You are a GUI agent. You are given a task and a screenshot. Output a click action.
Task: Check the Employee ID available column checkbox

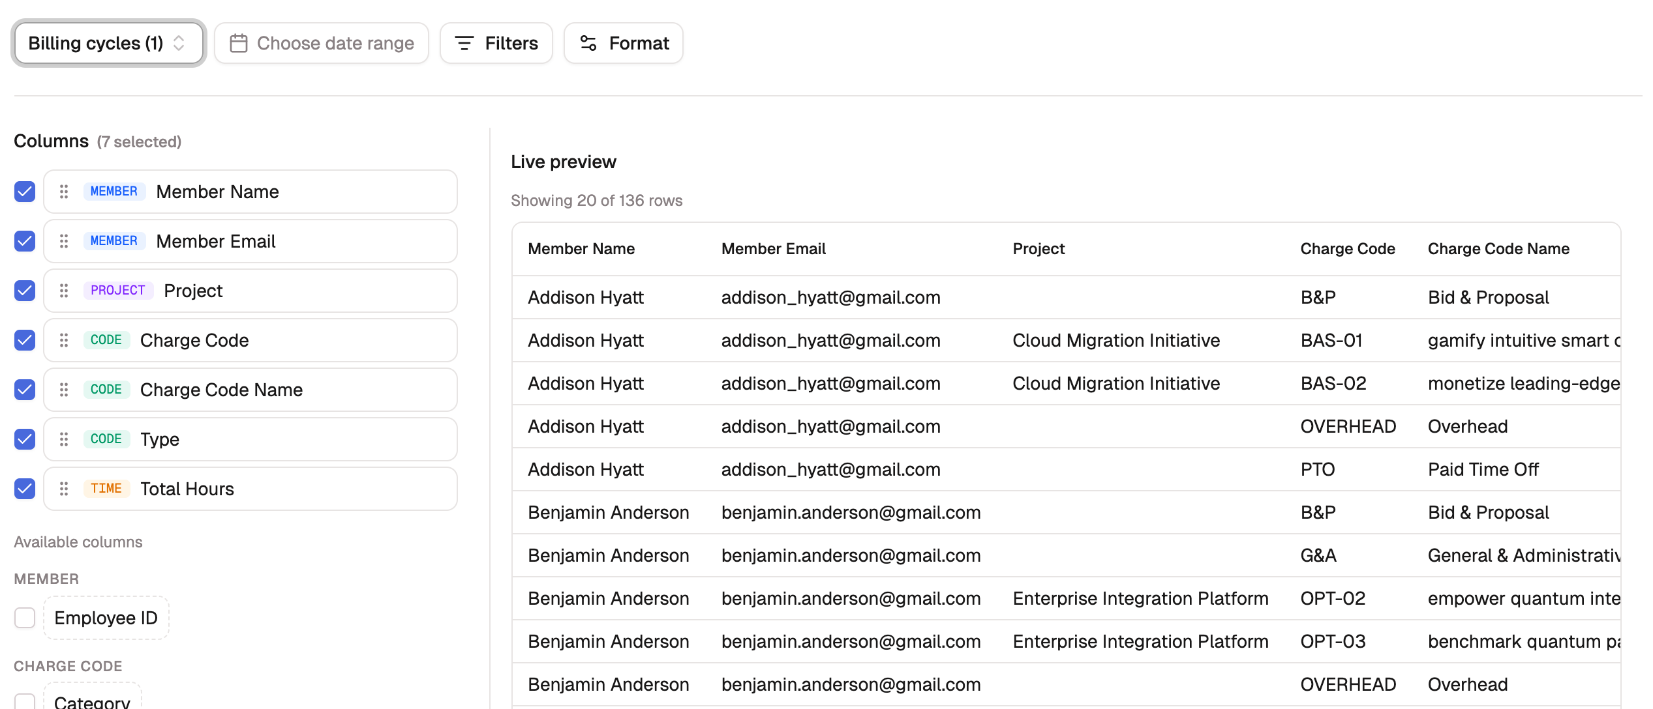pyautogui.click(x=25, y=618)
